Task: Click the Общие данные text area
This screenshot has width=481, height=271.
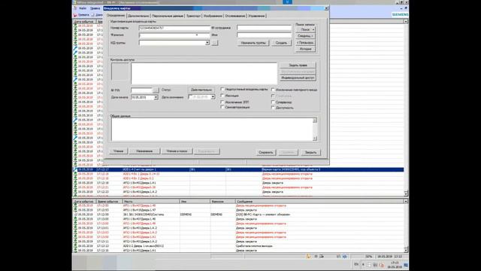Action: pos(212,129)
